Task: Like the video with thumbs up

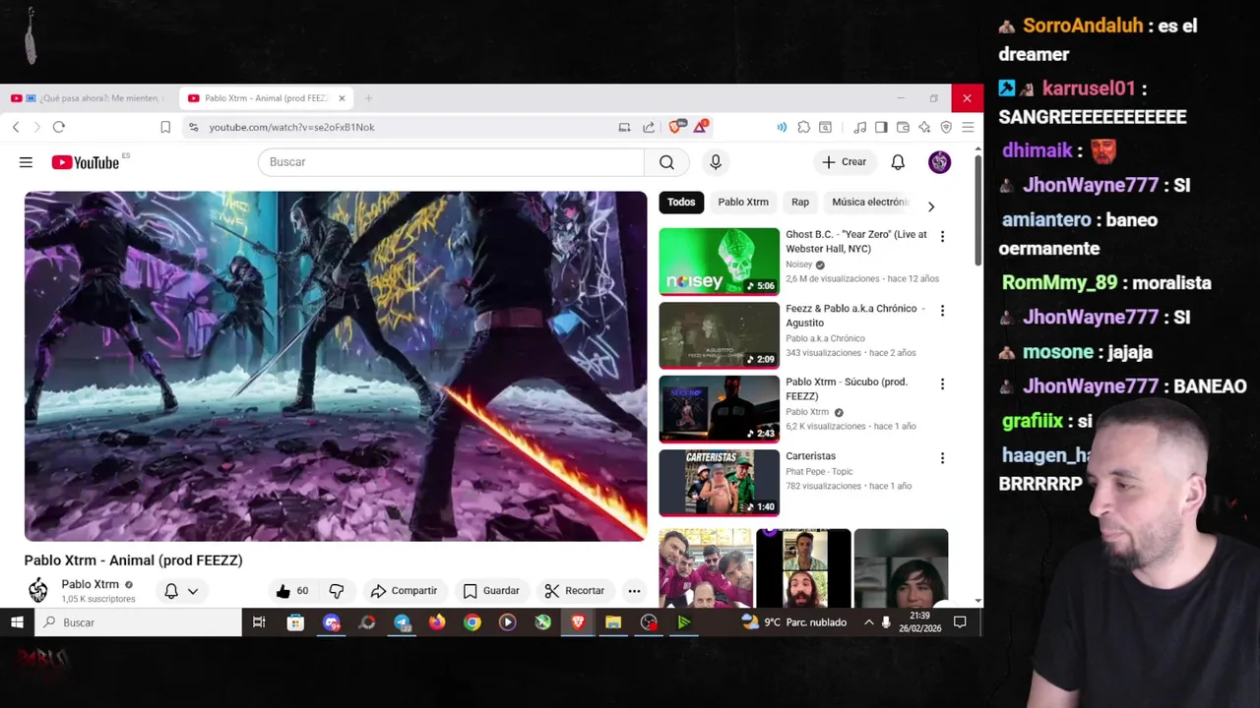Action: pos(292,591)
